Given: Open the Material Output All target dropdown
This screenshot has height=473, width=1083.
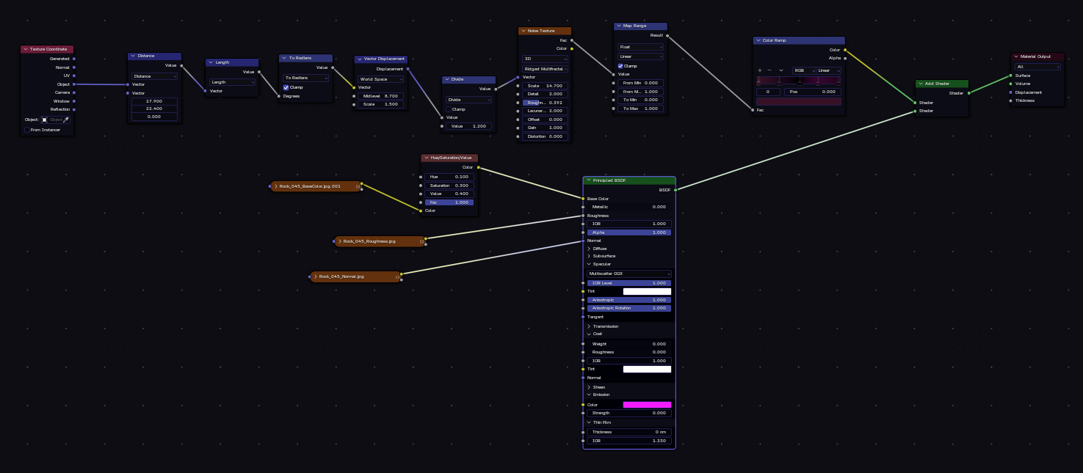Looking at the screenshot, I should pyautogui.click(x=1037, y=67).
